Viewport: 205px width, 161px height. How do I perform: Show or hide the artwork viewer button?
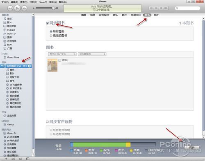click(27, 159)
